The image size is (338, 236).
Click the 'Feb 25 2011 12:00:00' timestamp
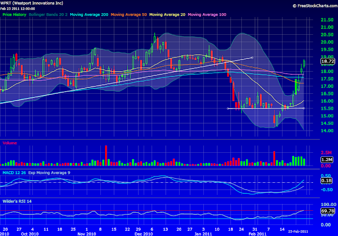click(17, 8)
